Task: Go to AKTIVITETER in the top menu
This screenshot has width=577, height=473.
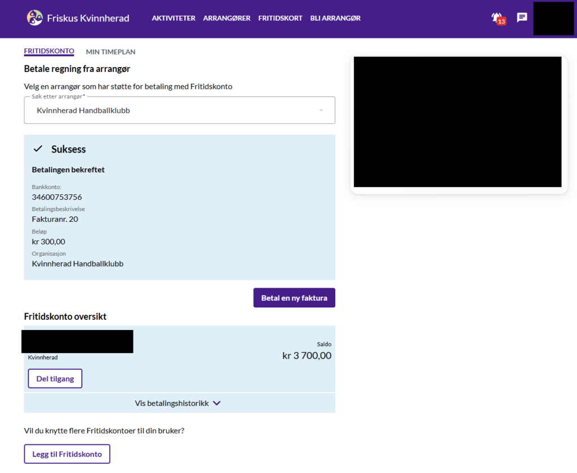Action: coord(174,18)
